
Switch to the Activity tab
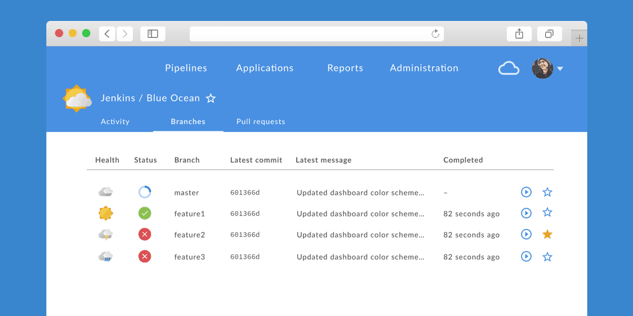[x=115, y=122]
